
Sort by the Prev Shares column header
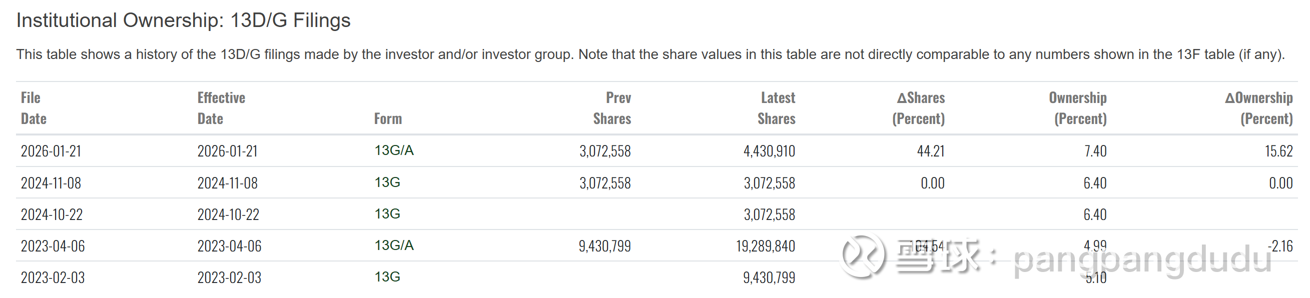point(612,108)
